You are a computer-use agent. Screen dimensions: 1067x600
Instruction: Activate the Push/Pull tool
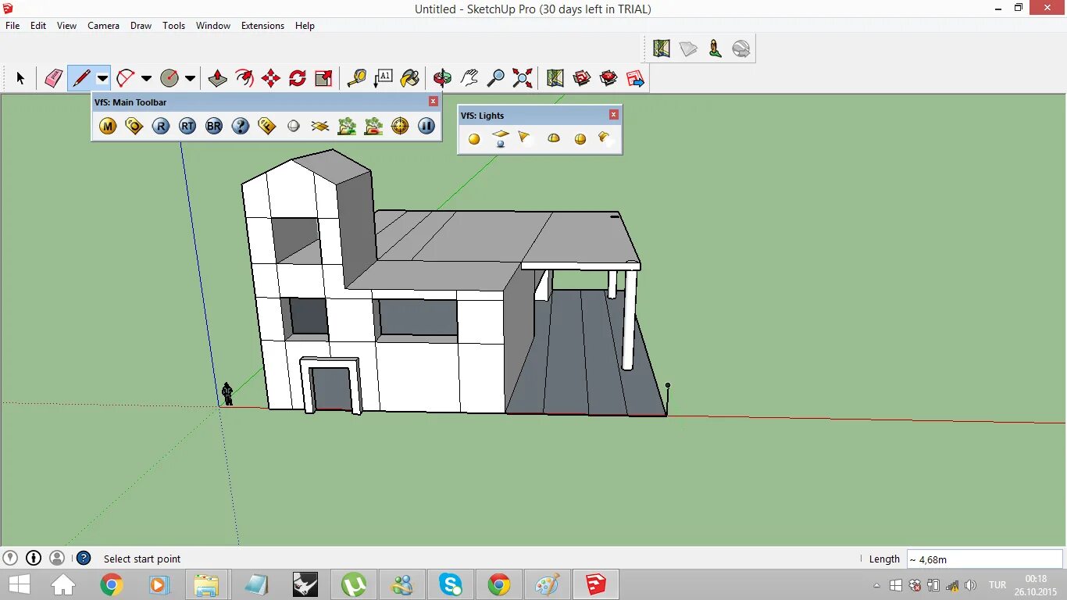tap(218, 78)
